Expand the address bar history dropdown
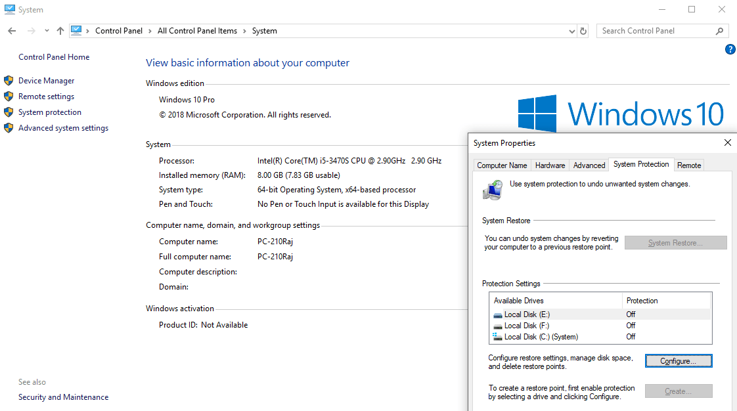Viewport: 737px width, 411px height. point(571,31)
